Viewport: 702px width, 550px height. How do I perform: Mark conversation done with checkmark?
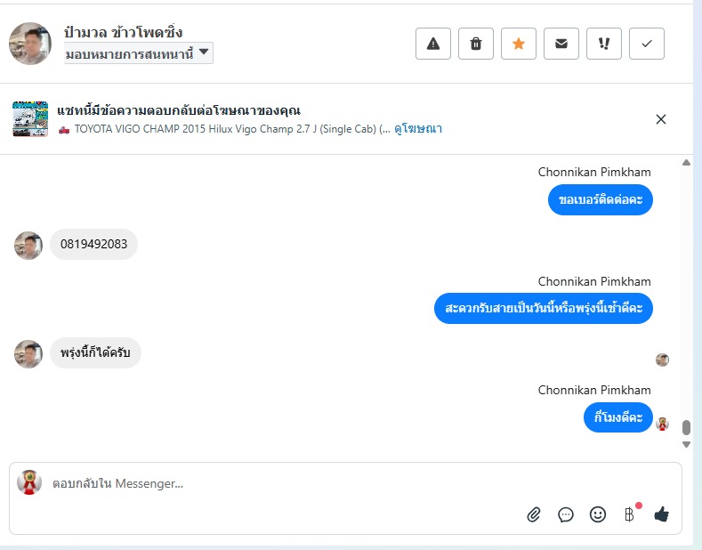[x=647, y=44]
